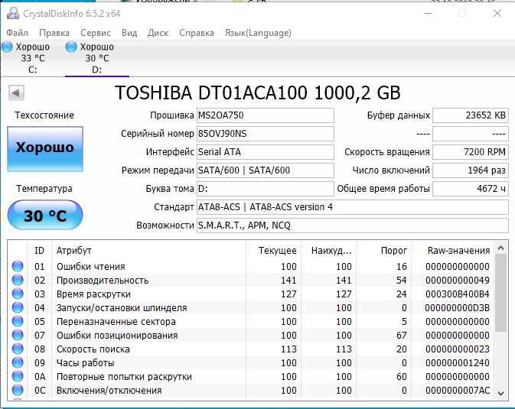The image size is (515, 409).
Task: Click blue status circle for disk D:
Action: (x=71, y=47)
